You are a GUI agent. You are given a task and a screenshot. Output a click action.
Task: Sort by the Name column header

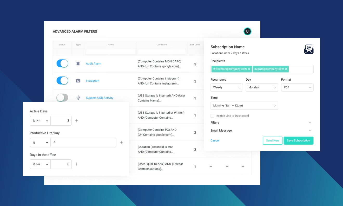(111, 44)
